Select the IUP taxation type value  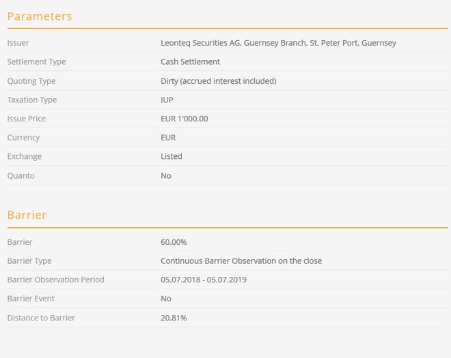167,100
